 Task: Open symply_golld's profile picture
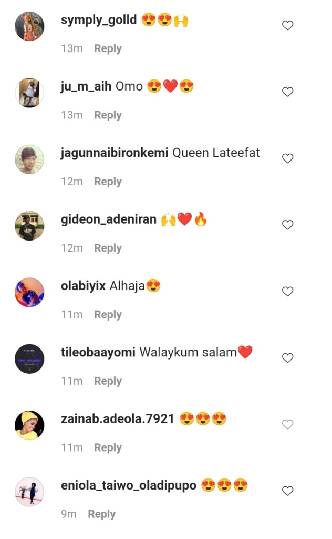click(29, 26)
